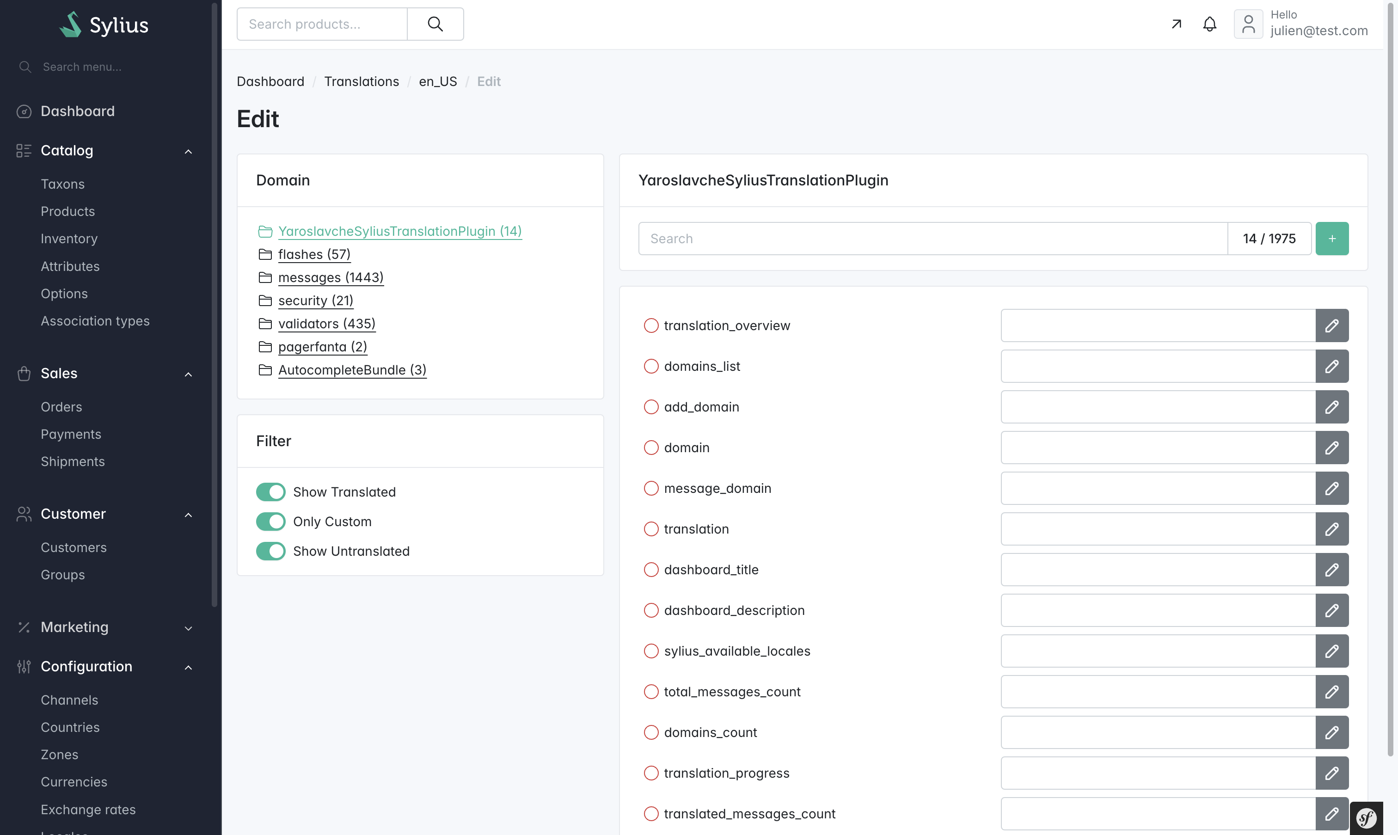Click the product search magnifier icon

[x=435, y=24]
